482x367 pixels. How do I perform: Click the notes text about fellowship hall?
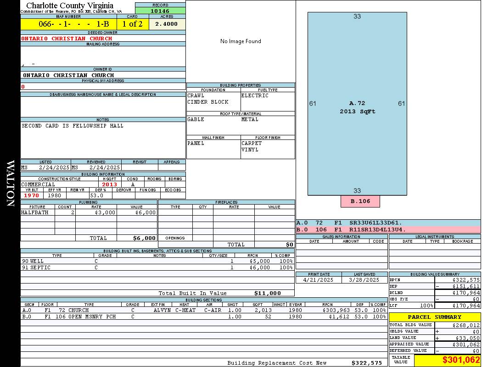point(73,126)
